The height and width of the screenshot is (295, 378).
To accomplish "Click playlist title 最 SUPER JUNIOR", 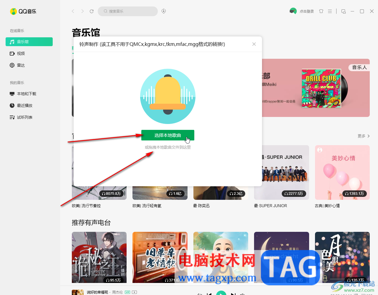I will coord(271,206).
